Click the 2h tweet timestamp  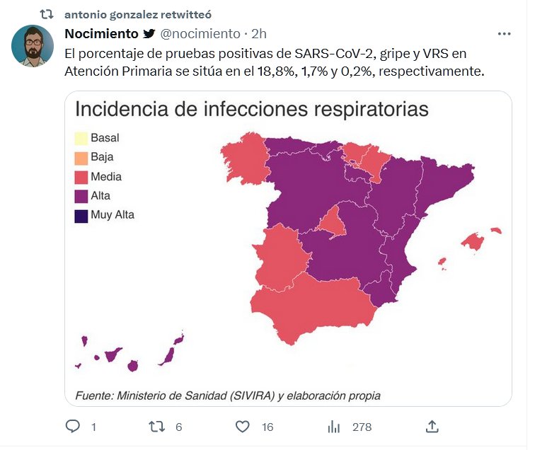click(x=259, y=33)
